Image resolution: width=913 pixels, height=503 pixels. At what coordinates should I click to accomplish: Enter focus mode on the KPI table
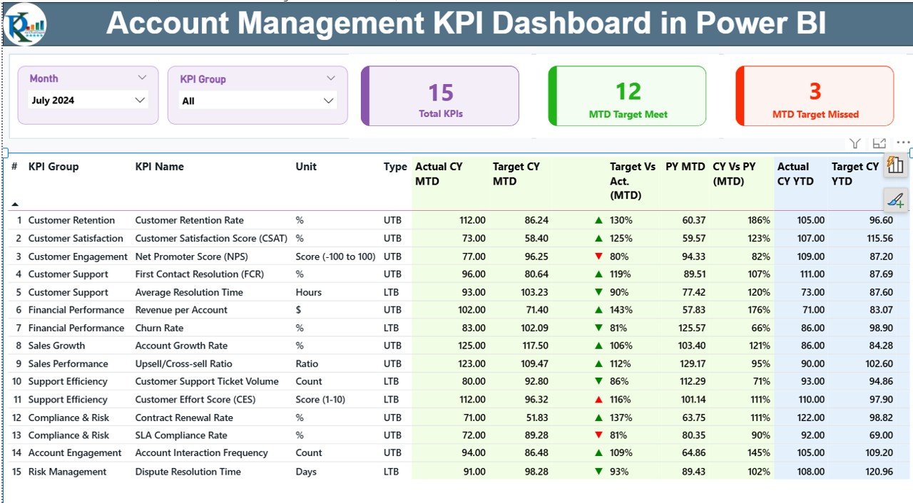878,142
